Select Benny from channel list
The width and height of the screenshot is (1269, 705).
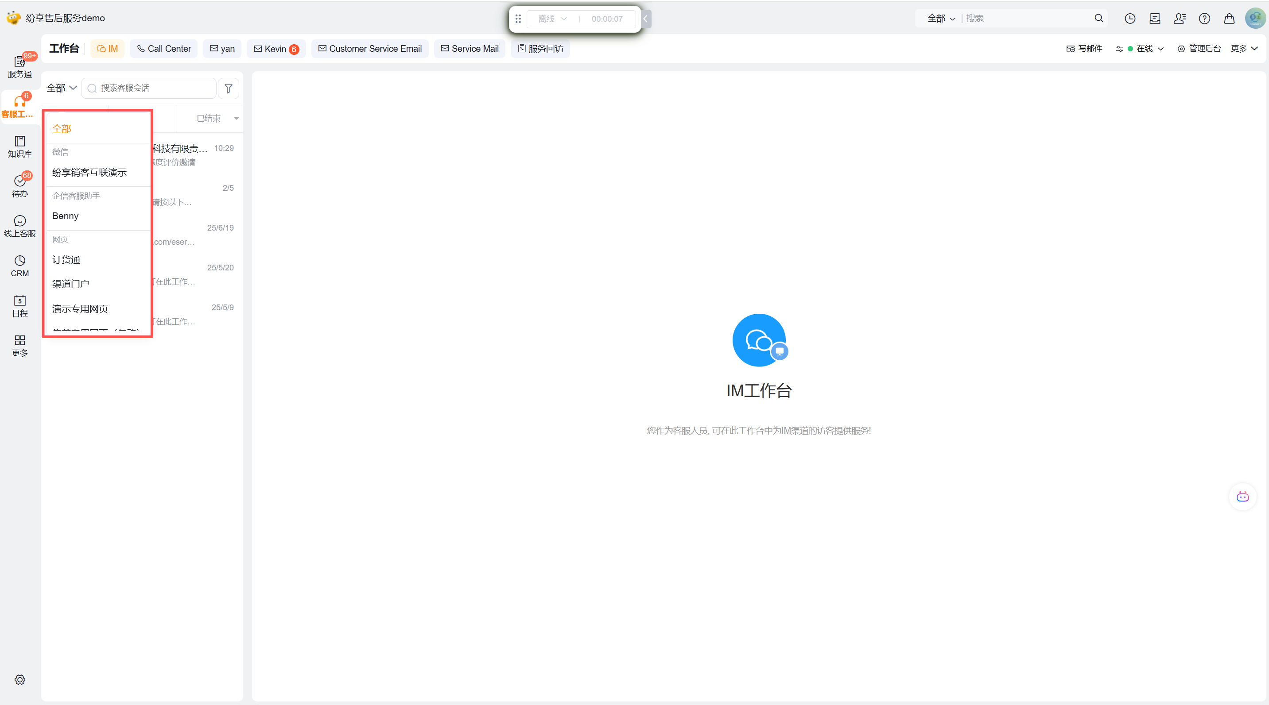point(66,216)
